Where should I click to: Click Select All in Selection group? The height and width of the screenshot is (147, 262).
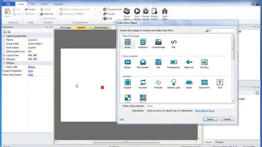click(x=47, y=14)
